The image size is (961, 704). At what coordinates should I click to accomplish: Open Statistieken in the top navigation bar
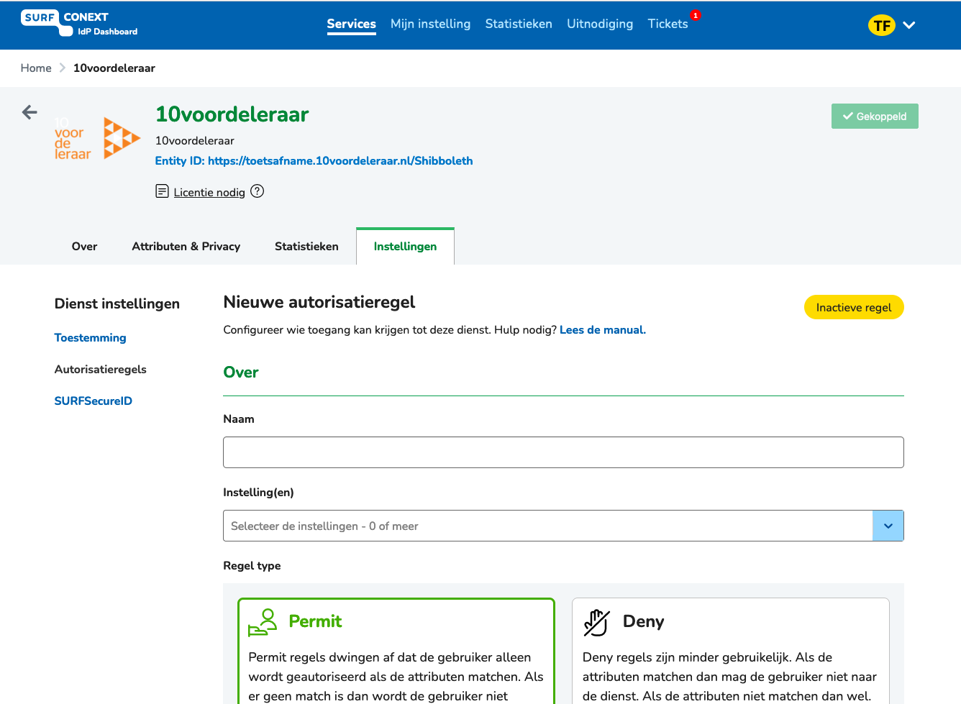[519, 24]
